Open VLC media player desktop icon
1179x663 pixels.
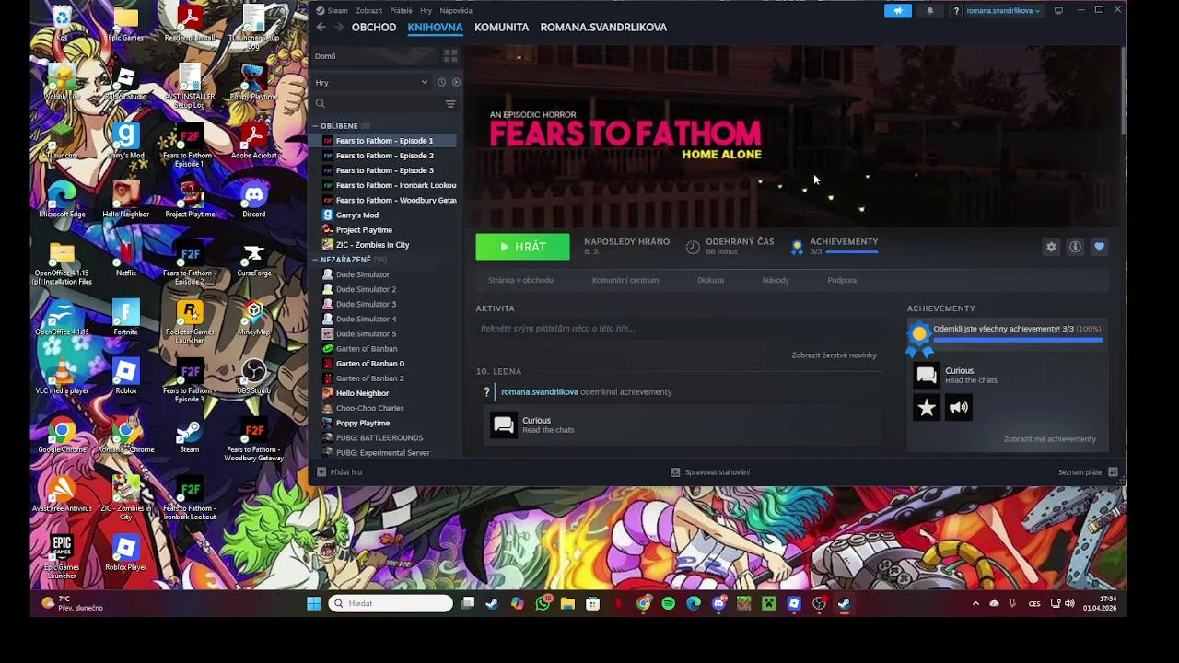(x=62, y=377)
